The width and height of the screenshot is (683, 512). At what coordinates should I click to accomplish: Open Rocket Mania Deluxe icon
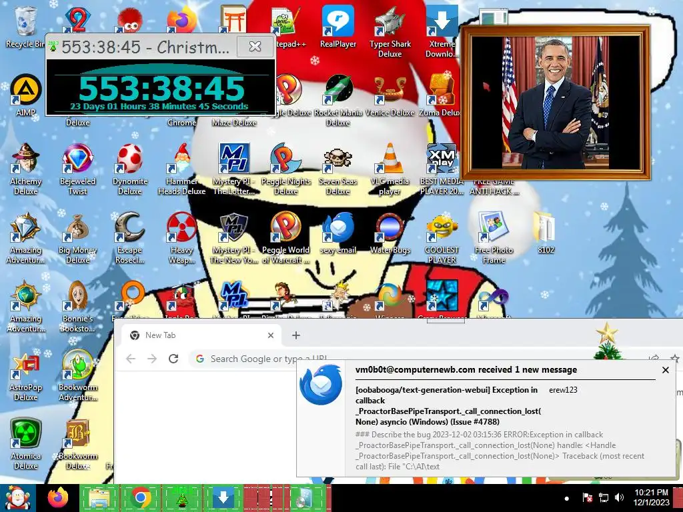(x=337, y=101)
